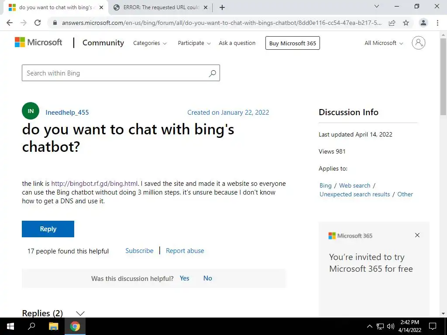Click the '17 people found this helpful' text

[x=68, y=251]
